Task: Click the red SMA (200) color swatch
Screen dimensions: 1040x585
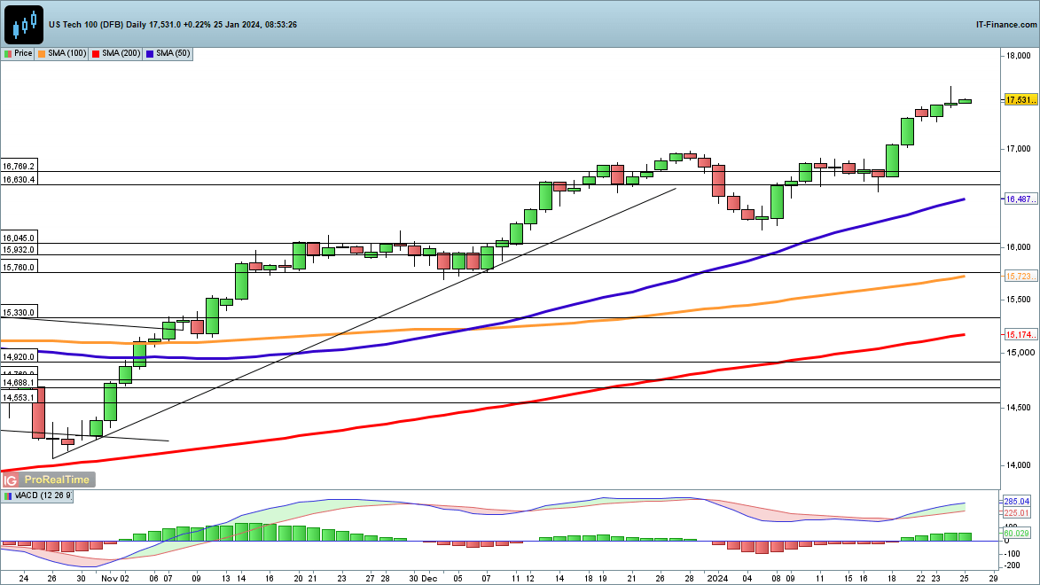Action: coord(96,53)
